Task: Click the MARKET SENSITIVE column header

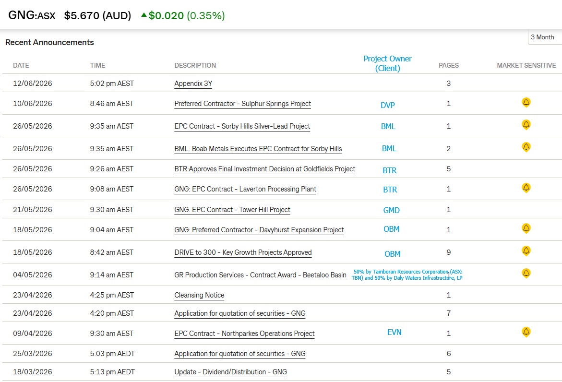Action: tap(526, 65)
